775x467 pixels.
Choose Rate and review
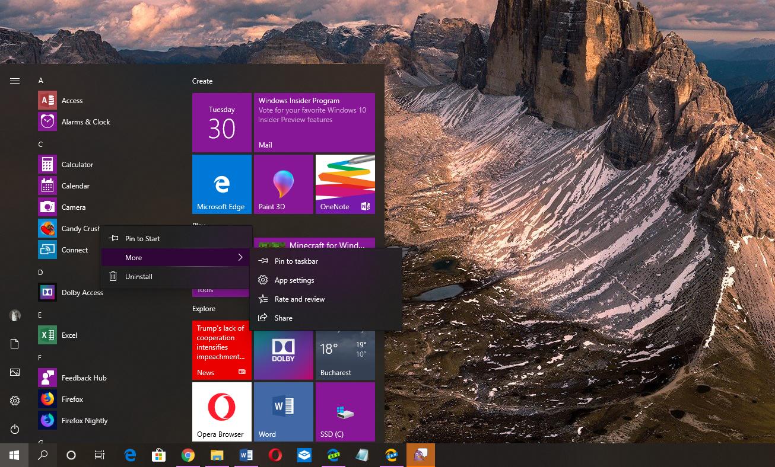click(x=326, y=299)
